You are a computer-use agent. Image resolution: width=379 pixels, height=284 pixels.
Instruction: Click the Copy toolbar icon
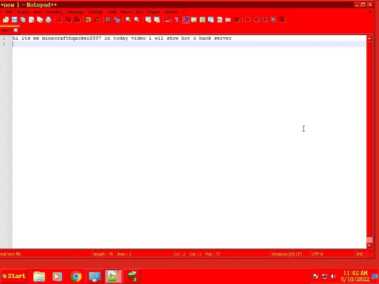coord(68,20)
